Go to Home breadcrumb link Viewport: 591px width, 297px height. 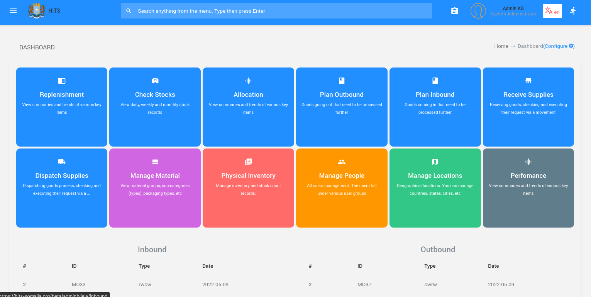coord(501,46)
